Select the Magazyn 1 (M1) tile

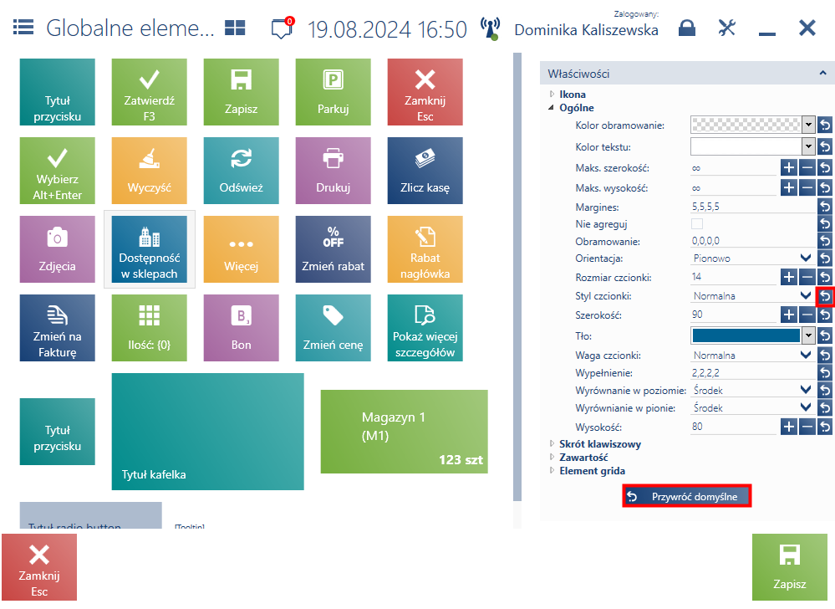[405, 432]
